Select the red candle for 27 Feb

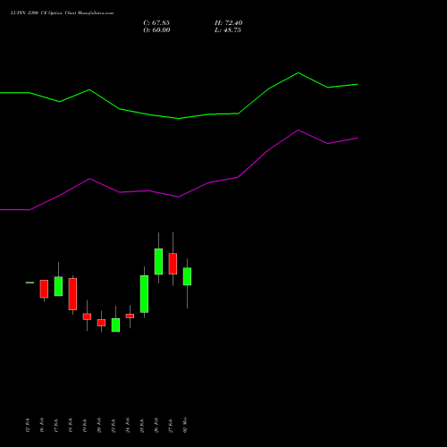(173, 264)
